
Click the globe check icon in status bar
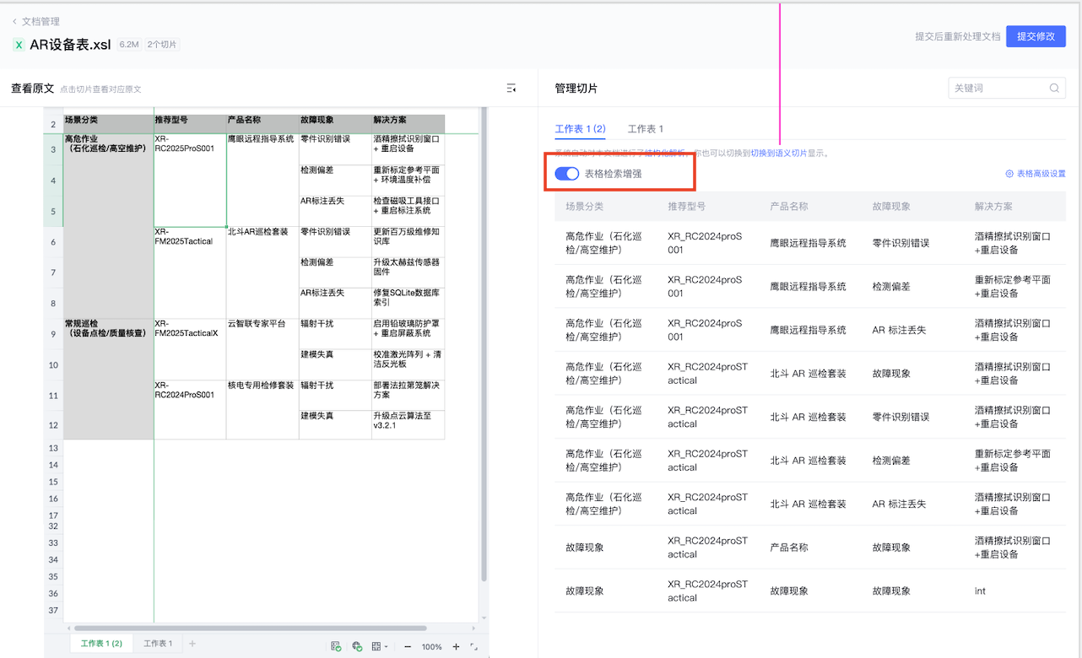coord(357,646)
